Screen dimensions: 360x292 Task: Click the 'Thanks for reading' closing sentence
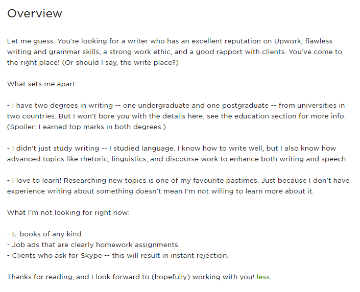pyautogui.click(x=131, y=277)
